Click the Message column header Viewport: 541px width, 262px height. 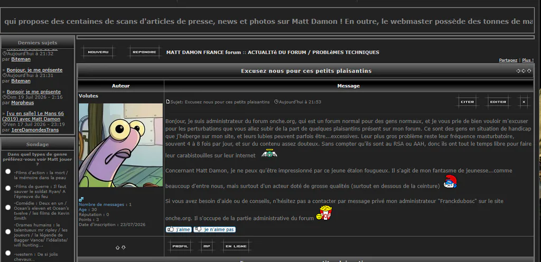pyautogui.click(x=349, y=86)
